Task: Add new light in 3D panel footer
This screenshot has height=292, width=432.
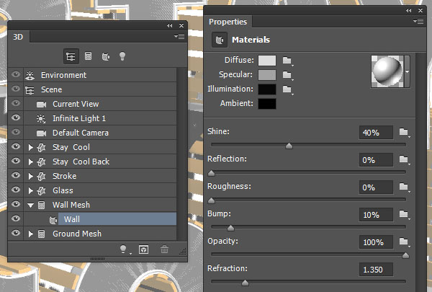Action: [x=123, y=249]
